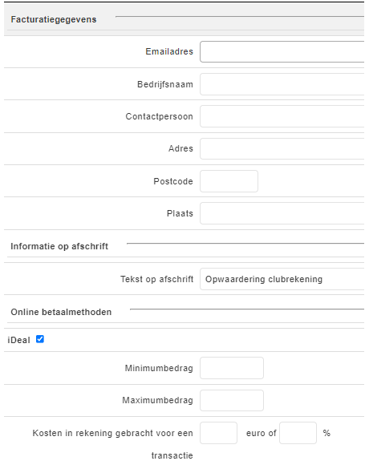Click the transaction cost euro field
Screen dimensions: 365x469
(x=218, y=433)
